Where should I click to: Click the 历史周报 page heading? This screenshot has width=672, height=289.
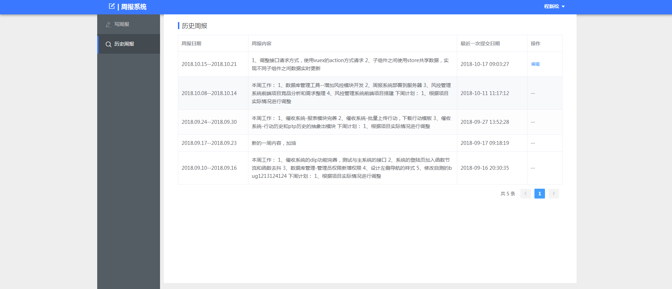point(194,26)
